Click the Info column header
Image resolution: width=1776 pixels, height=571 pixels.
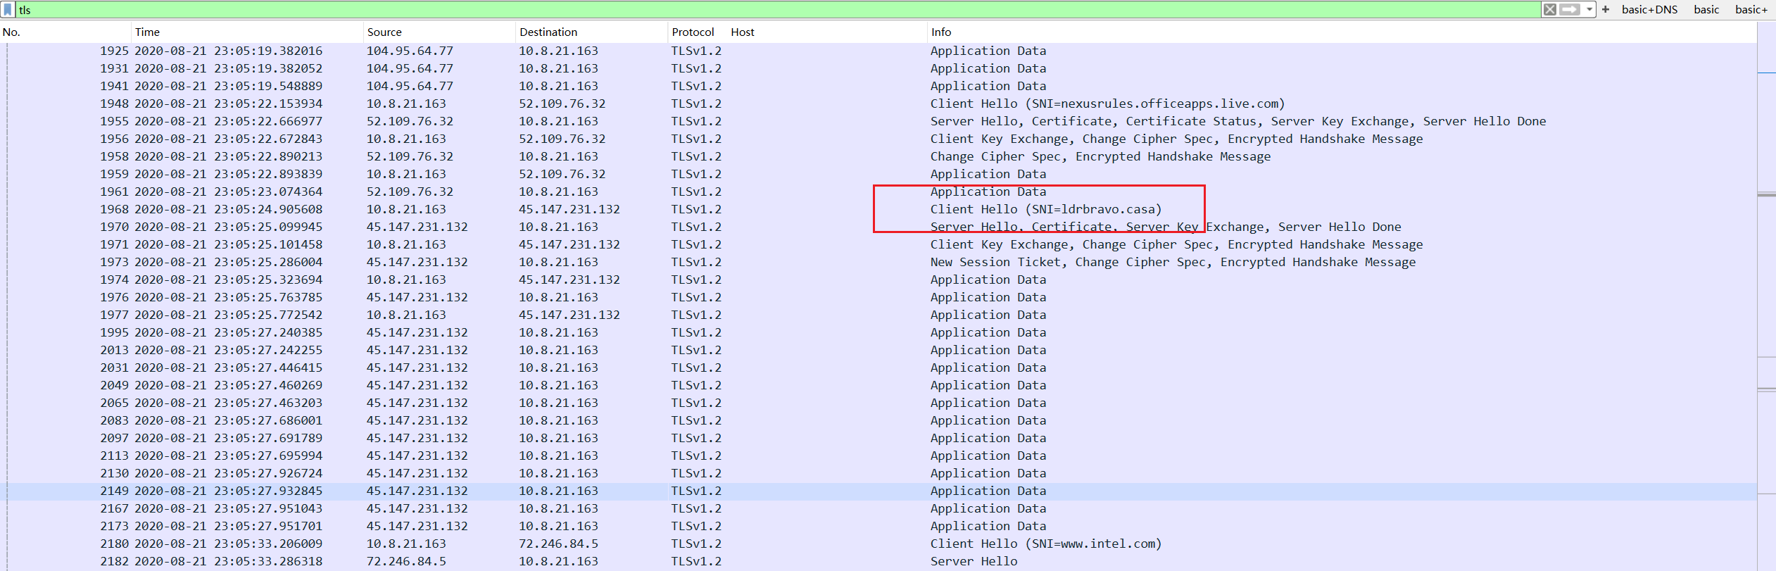coord(941,32)
